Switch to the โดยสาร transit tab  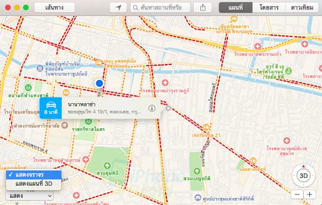[269, 8]
